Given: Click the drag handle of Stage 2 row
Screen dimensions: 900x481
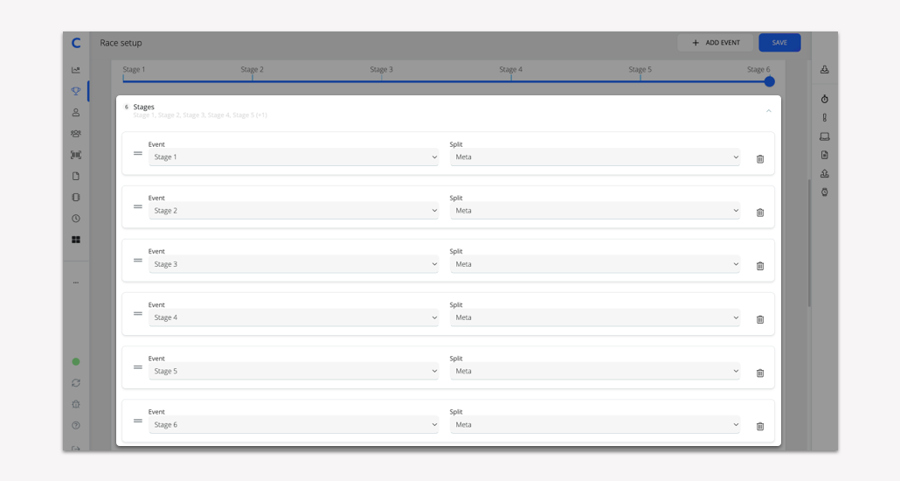Looking at the screenshot, I should [138, 207].
